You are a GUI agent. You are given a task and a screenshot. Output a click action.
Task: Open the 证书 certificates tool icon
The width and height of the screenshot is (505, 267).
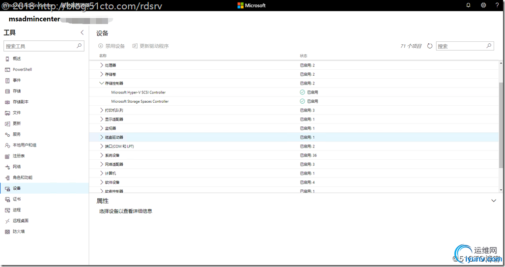coord(7,199)
